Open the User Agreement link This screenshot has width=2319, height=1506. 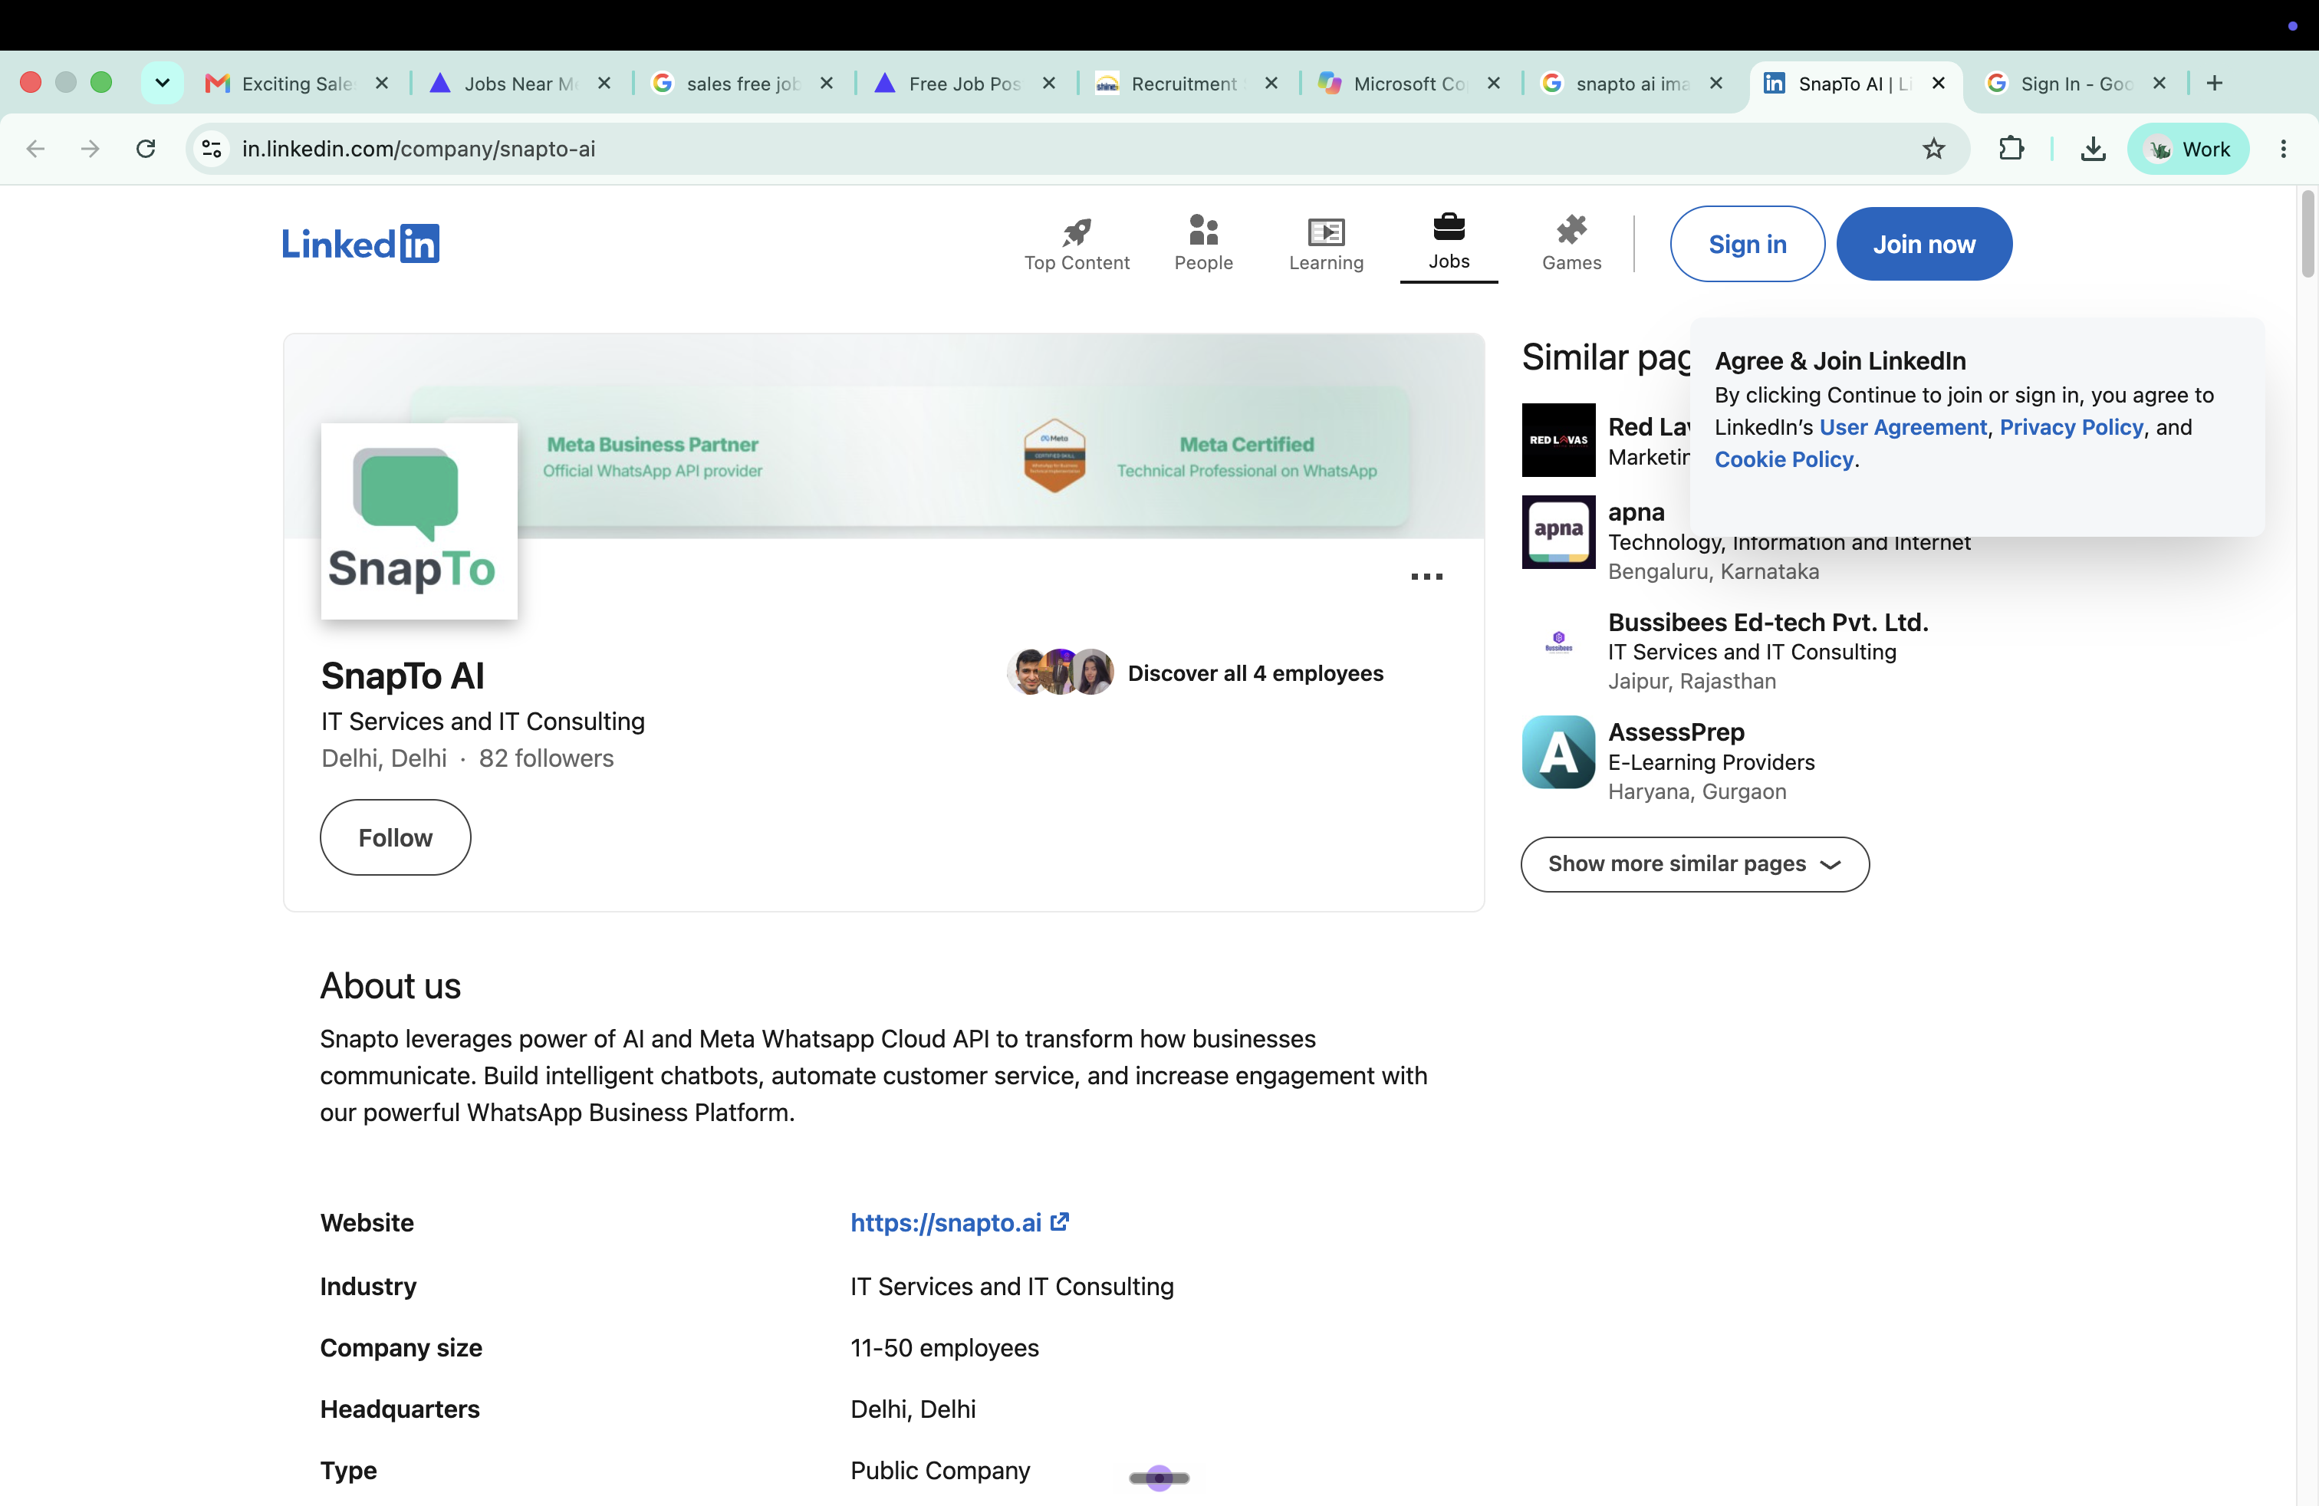click(x=1902, y=428)
